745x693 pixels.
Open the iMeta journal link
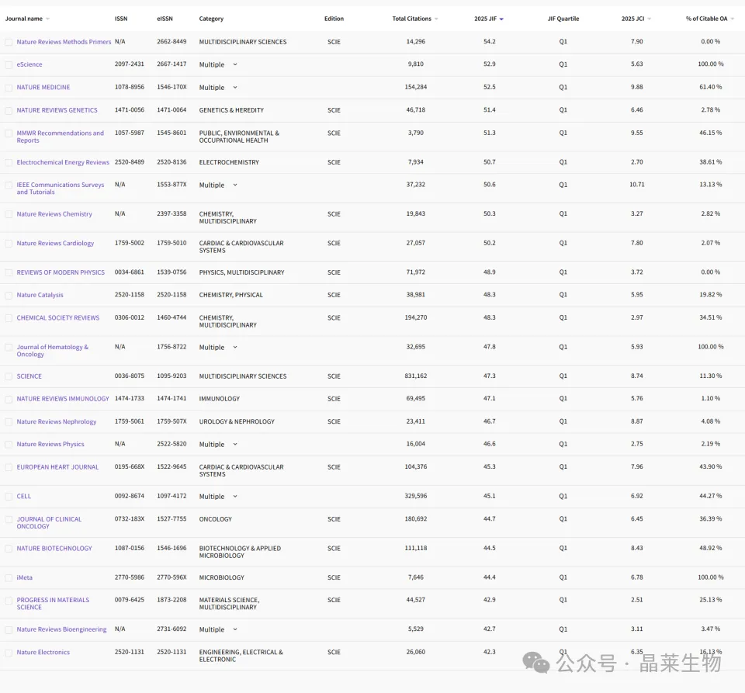pyautogui.click(x=25, y=577)
